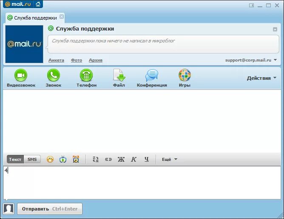
Task: Click the Служба поддержки contact name heading
Action: 85,29
